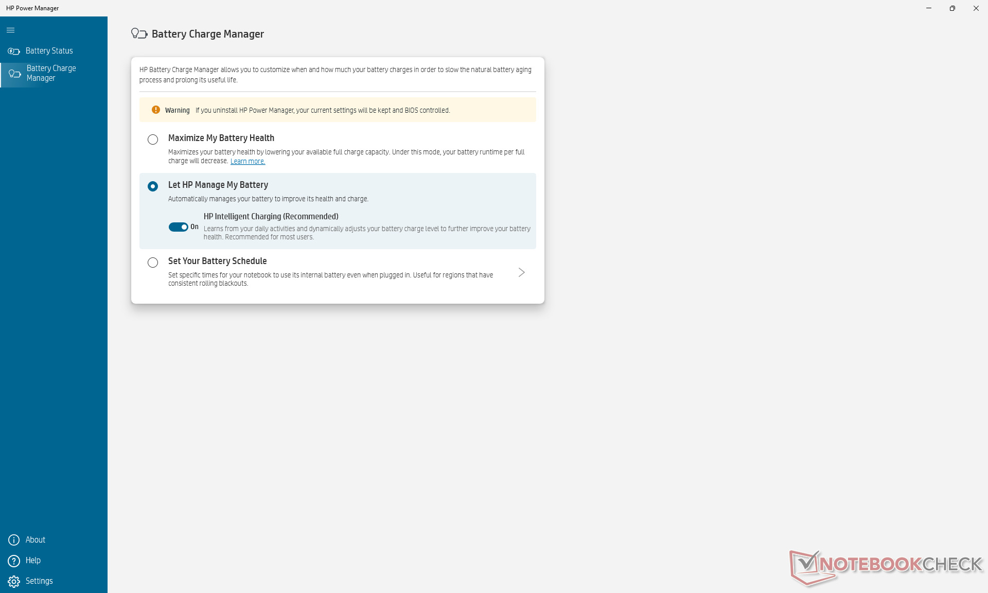This screenshot has width=988, height=593.
Task: Select Set Your Battery Schedule radio button
Action: 153,263
